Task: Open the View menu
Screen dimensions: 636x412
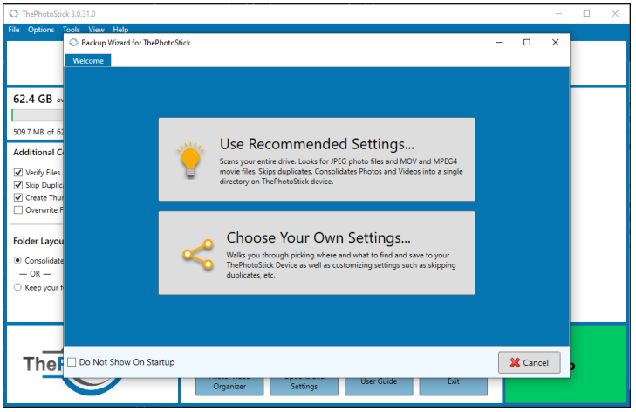Action: pyautogui.click(x=96, y=30)
